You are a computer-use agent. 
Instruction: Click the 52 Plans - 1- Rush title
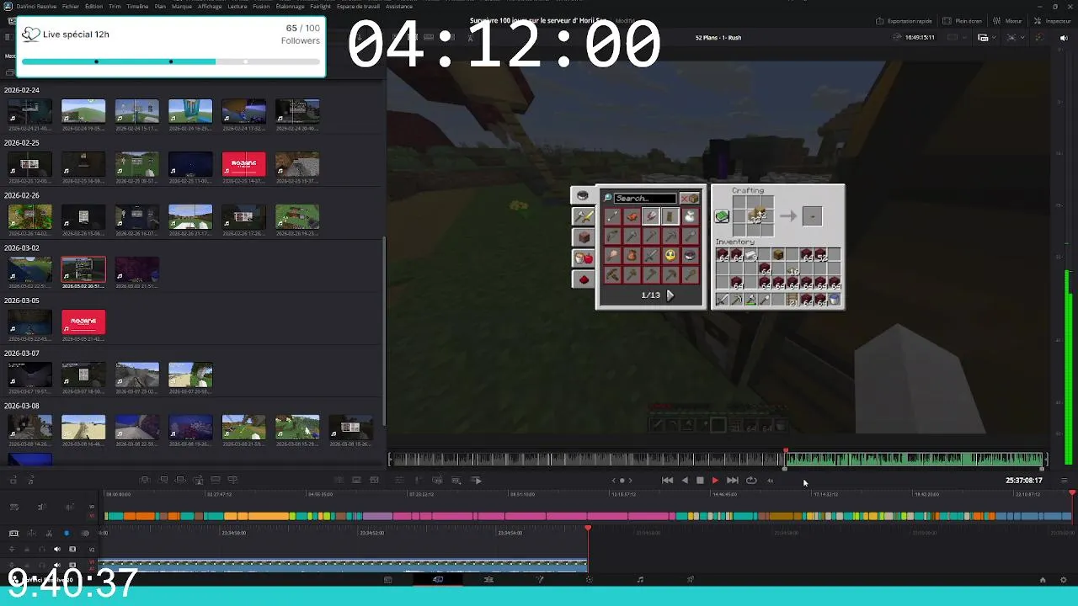[718, 37]
